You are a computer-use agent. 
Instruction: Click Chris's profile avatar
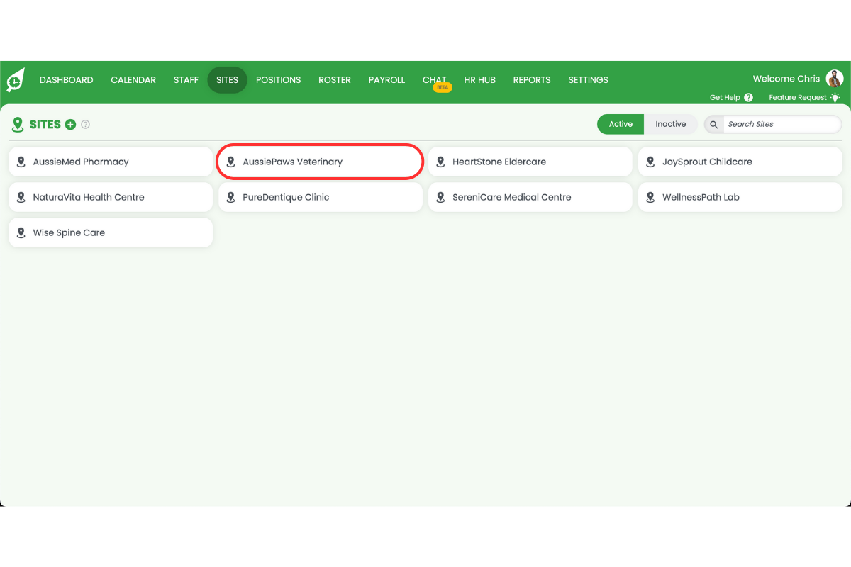[834, 78]
